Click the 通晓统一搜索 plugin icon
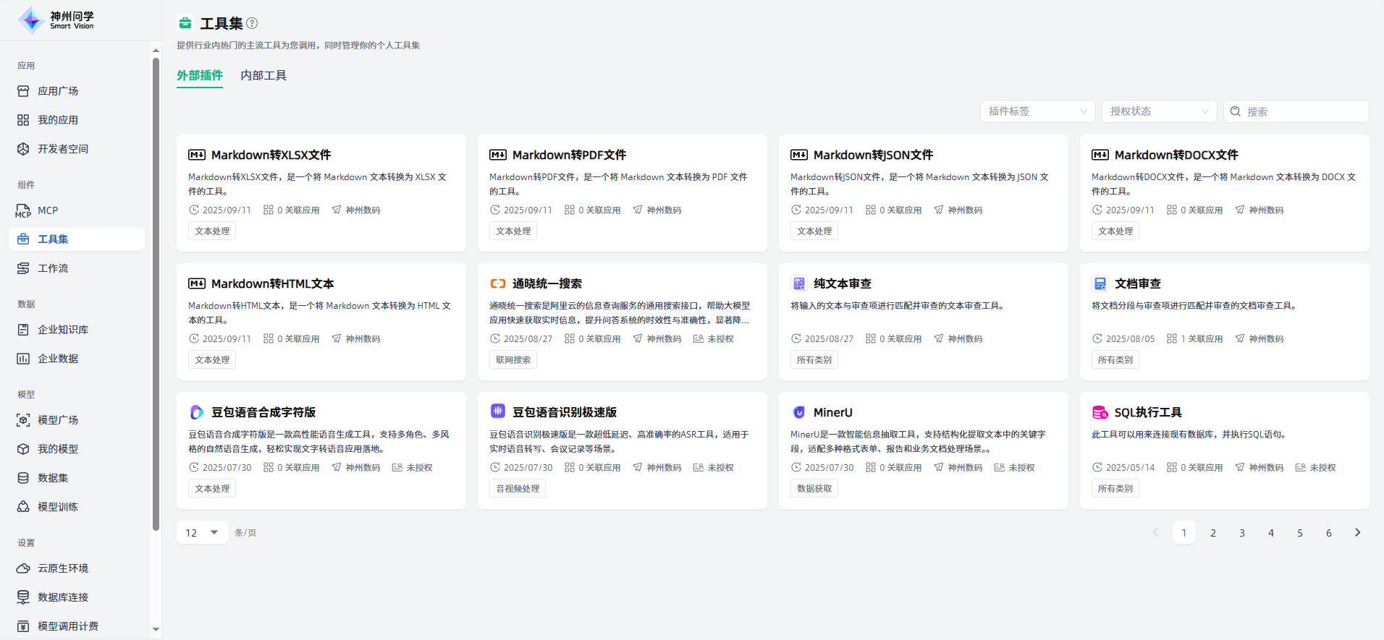Viewport: 1384px width, 640px height. pyautogui.click(x=498, y=283)
